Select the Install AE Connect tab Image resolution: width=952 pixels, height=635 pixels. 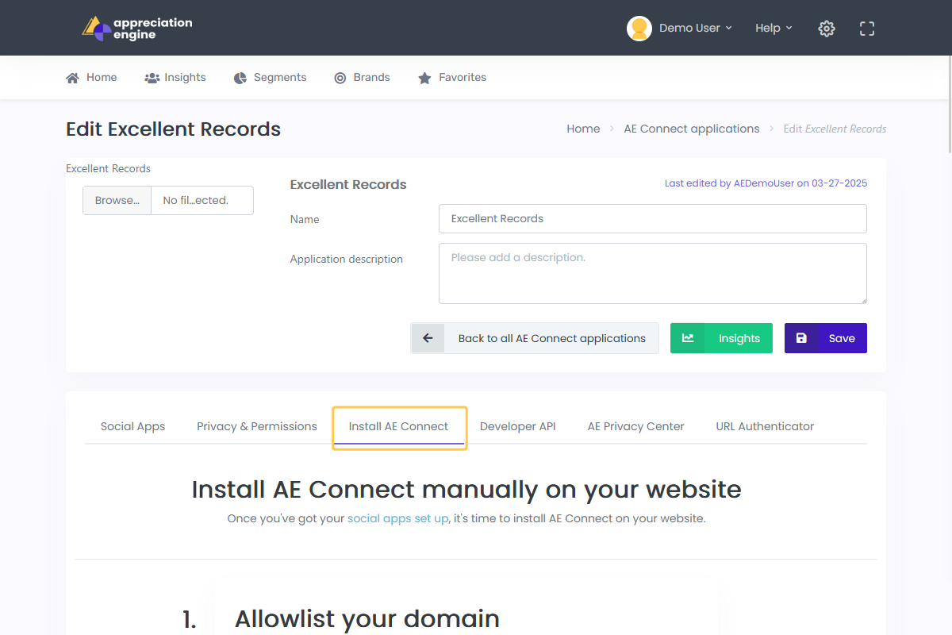tap(399, 426)
